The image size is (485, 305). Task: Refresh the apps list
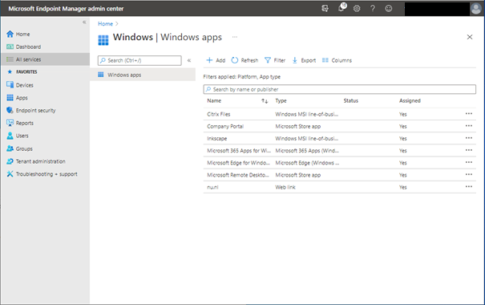pyautogui.click(x=245, y=60)
